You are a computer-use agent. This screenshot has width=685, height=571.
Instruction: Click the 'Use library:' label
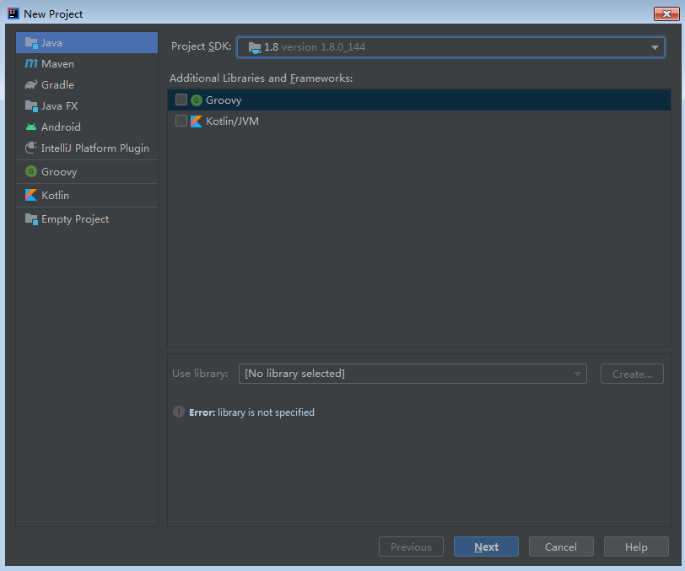point(200,374)
